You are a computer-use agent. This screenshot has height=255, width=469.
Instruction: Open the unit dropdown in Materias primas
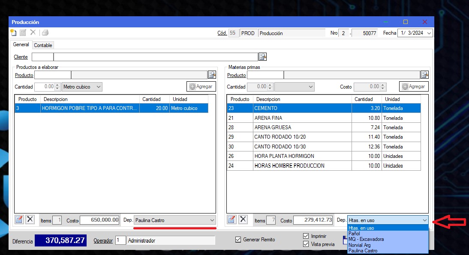[310, 87]
